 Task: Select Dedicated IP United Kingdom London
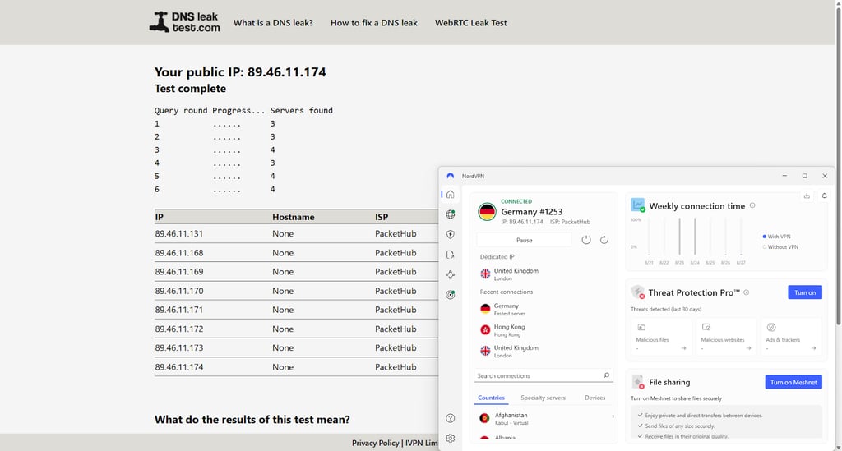(543, 274)
